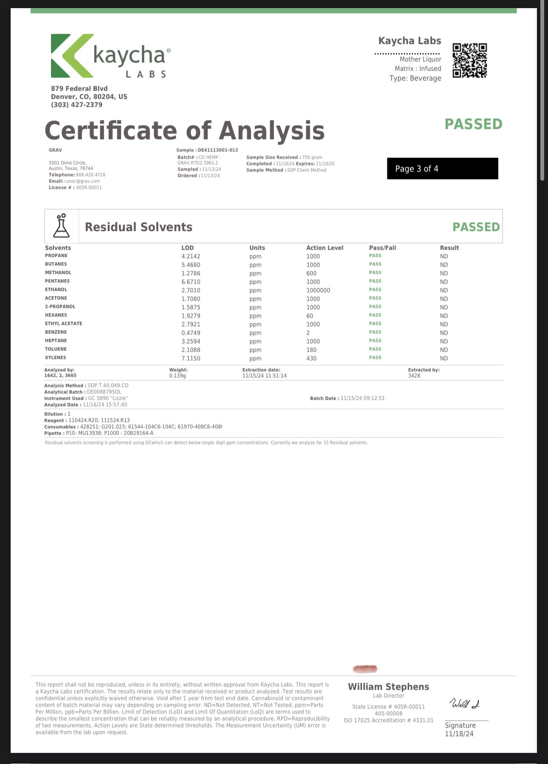
Task: Click the lab phone (303) 427-2379
Action: pos(76,105)
